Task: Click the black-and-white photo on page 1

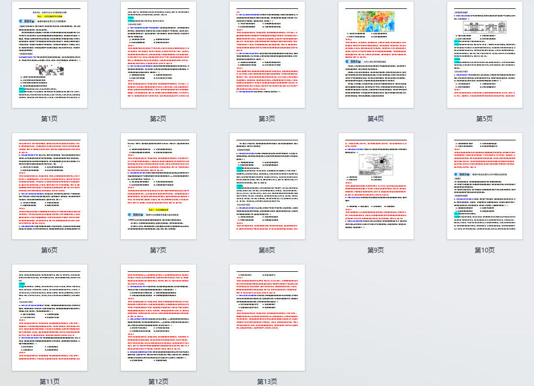Action: pyautogui.click(x=50, y=69)
